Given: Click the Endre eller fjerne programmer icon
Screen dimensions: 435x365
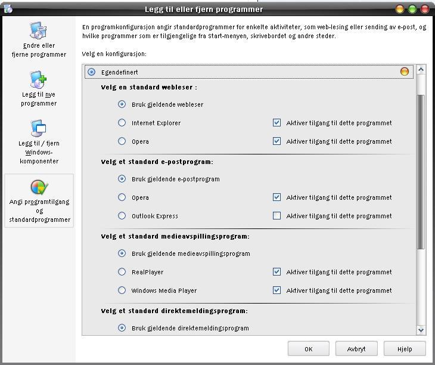Looking at the screenshot, I should pyautogui.click(x=38, y=32).
